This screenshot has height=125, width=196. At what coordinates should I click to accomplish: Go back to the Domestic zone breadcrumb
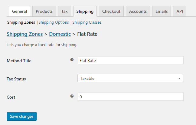tap(60, 34)
